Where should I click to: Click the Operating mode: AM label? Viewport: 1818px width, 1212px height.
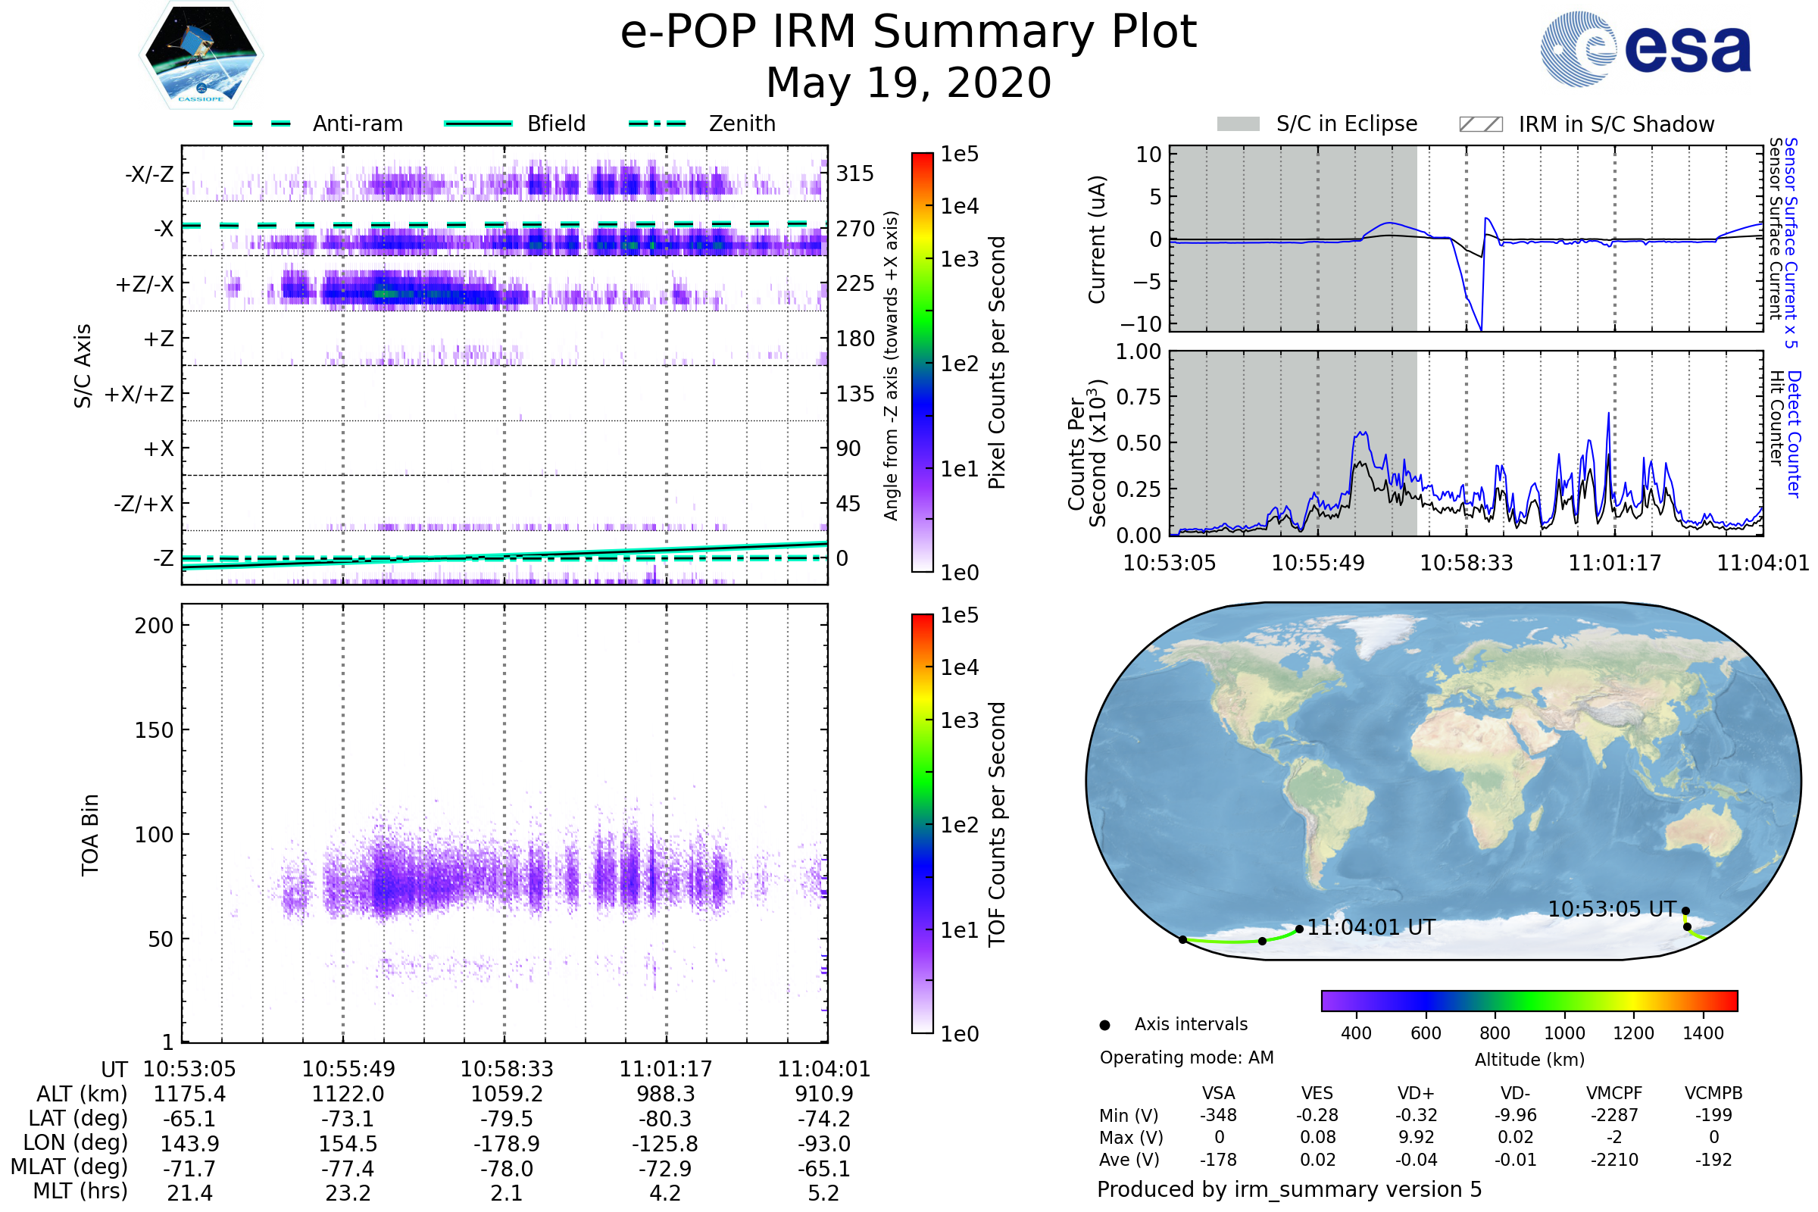coord(1186,1057)
